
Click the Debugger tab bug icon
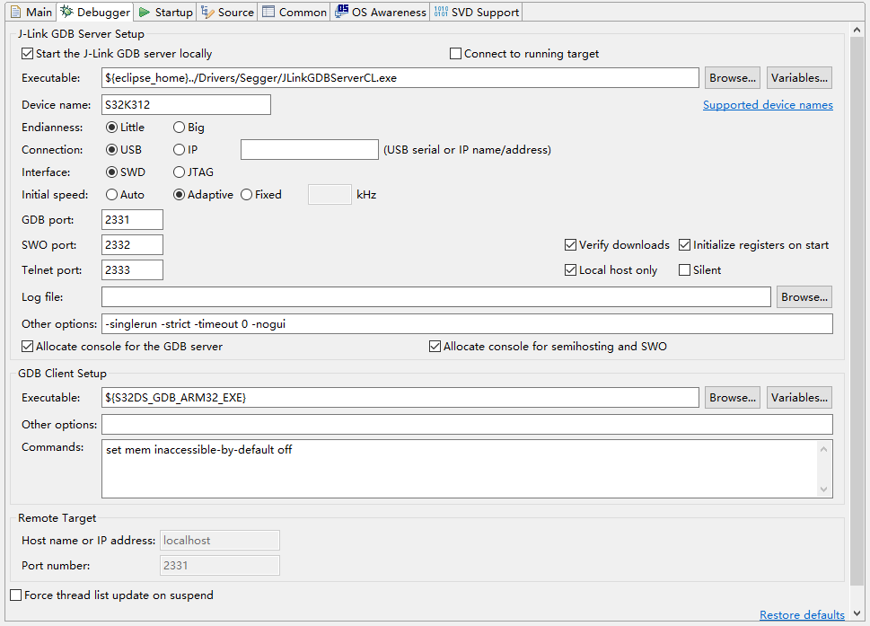pos(66,12)
